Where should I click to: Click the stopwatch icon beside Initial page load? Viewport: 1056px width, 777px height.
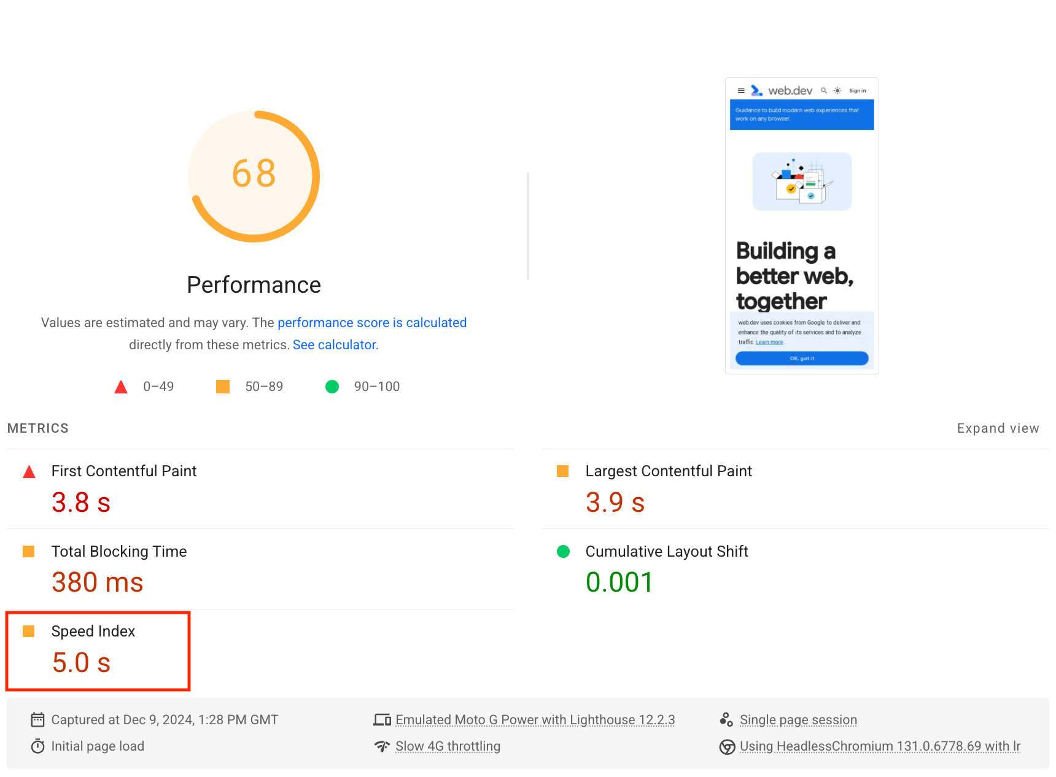(x=37, y=746)
